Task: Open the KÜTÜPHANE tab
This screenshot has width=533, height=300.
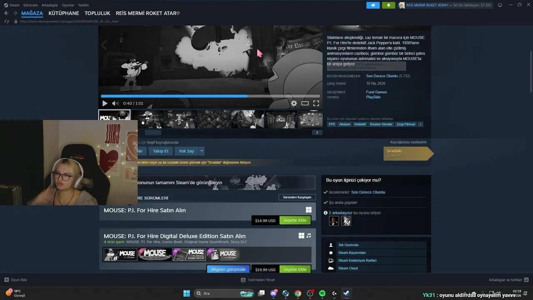Action: tap(64, 13)
